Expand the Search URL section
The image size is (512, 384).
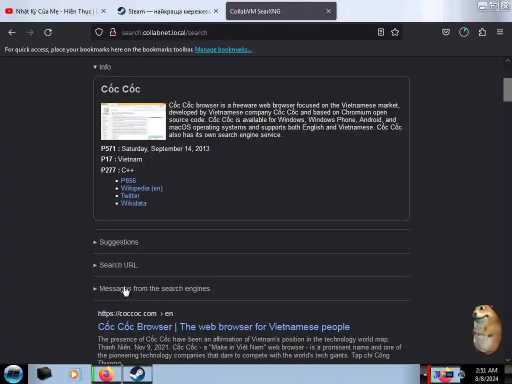point(115,265)
